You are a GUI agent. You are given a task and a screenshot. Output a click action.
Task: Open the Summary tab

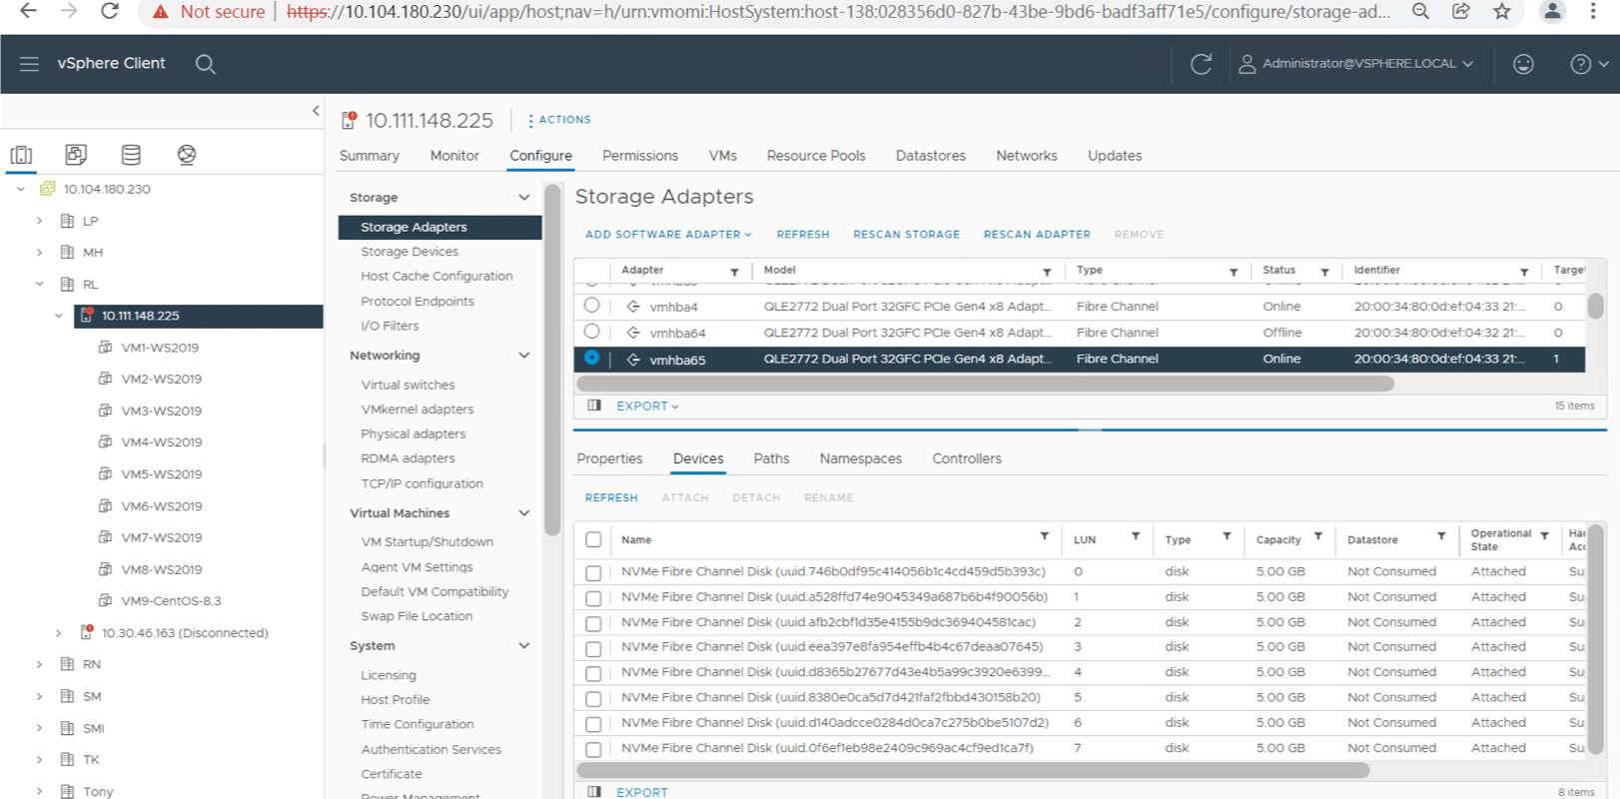click(x=370, y=156)
